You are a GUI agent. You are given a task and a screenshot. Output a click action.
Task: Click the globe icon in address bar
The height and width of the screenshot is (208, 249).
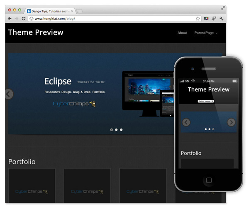[x=32, y=19]
